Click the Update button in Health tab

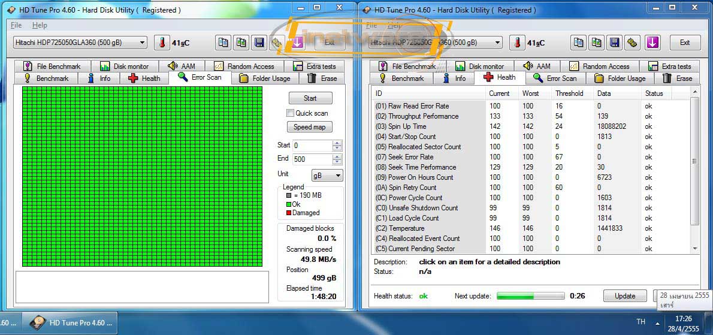625,296
